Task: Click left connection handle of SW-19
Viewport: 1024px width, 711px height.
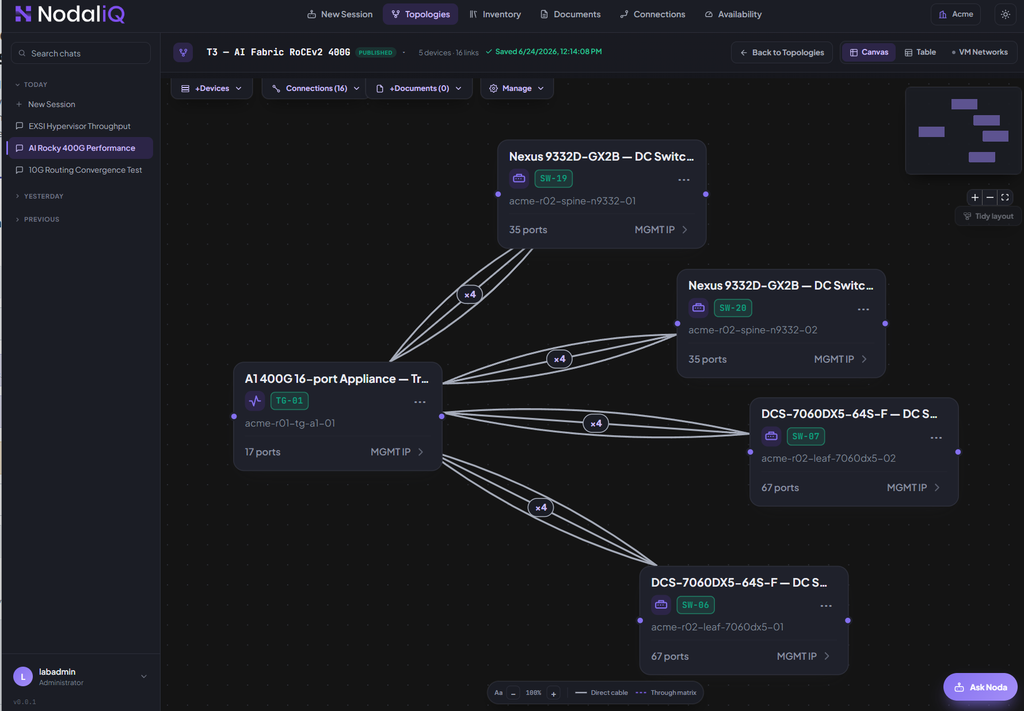Action: (x=498, y=194)
